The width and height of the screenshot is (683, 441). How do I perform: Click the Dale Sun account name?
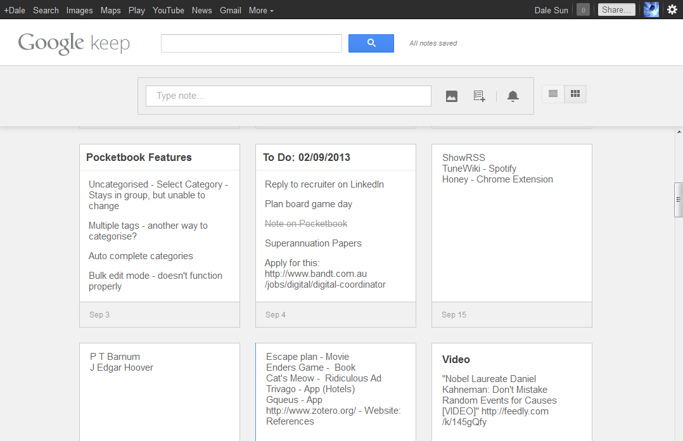pos(551,10)
